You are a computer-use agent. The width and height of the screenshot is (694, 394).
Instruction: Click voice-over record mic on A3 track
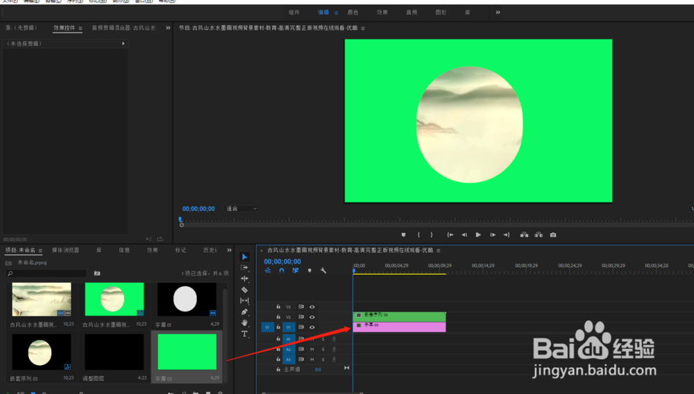[335, 359]
